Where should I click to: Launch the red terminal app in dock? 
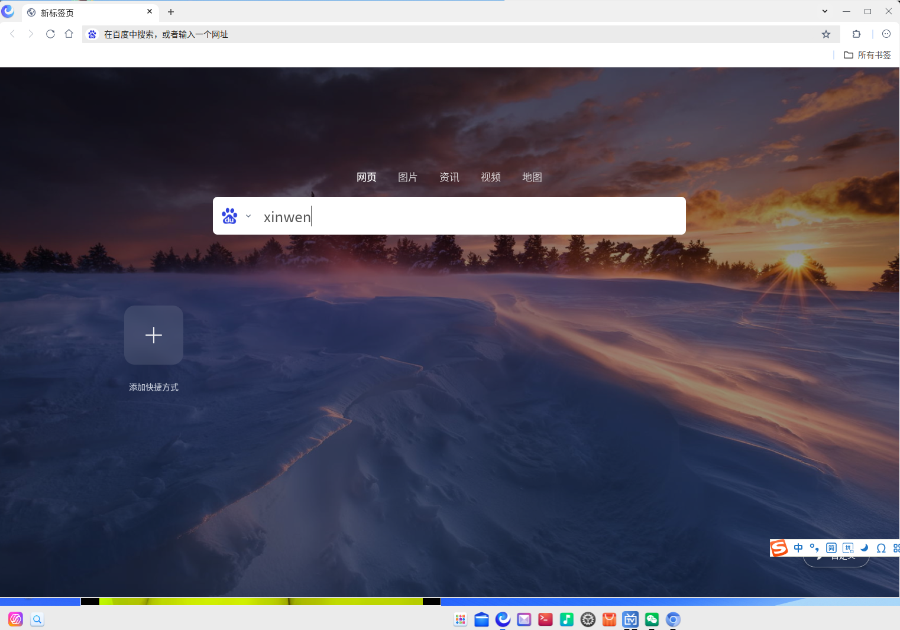coord(546,619)
